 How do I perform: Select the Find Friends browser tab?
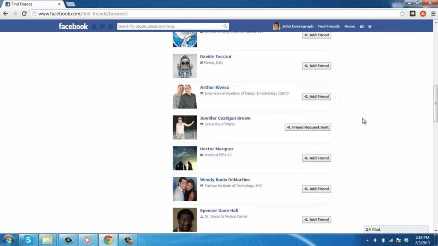pyautogui.click(x=32, y=4)
